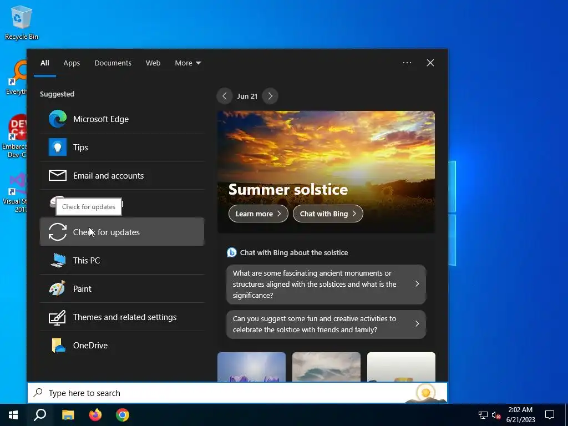Viewport: 568px width, 426px height.
Task: Click the Chat with Bing button
Action: (x=328, y=214)
